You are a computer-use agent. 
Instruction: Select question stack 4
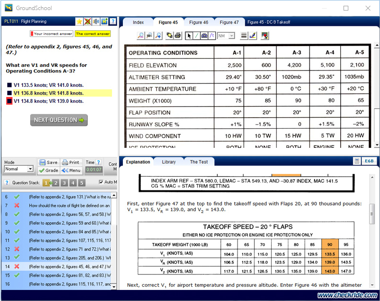pyautogui.click(x=73, y=183)
